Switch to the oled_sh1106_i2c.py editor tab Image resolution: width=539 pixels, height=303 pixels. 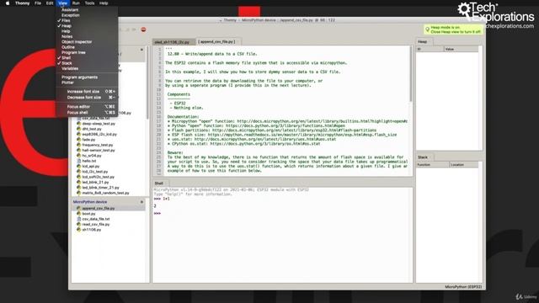coord(173,42)
